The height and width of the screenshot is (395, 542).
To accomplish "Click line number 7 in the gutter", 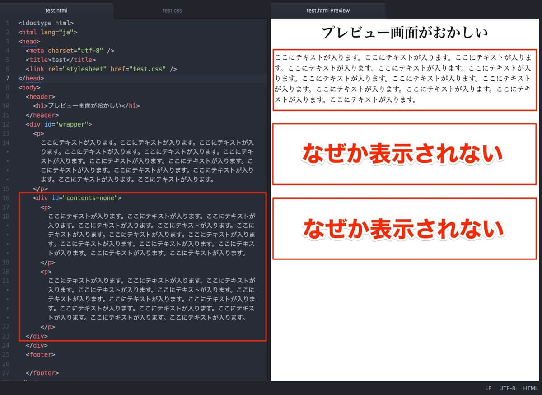I will pyautogui.click(x=7, y=78).
